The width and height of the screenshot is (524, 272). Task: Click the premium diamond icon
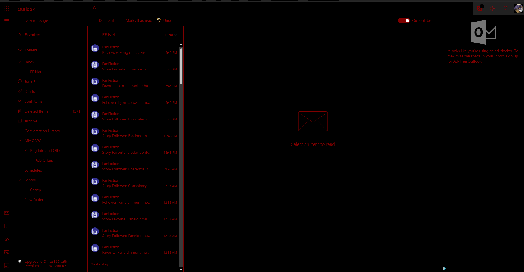coord(20,262)
